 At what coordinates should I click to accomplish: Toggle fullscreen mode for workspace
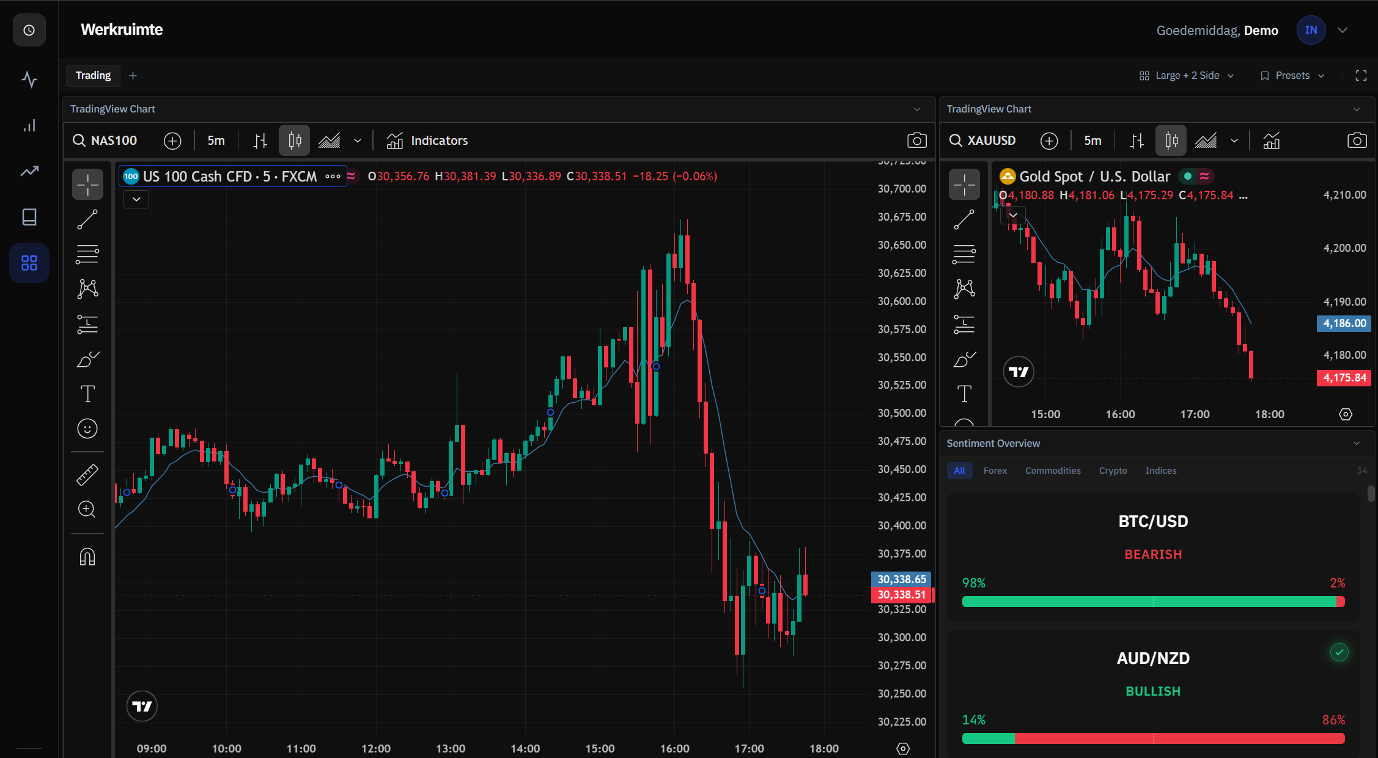click(1361, 76)
